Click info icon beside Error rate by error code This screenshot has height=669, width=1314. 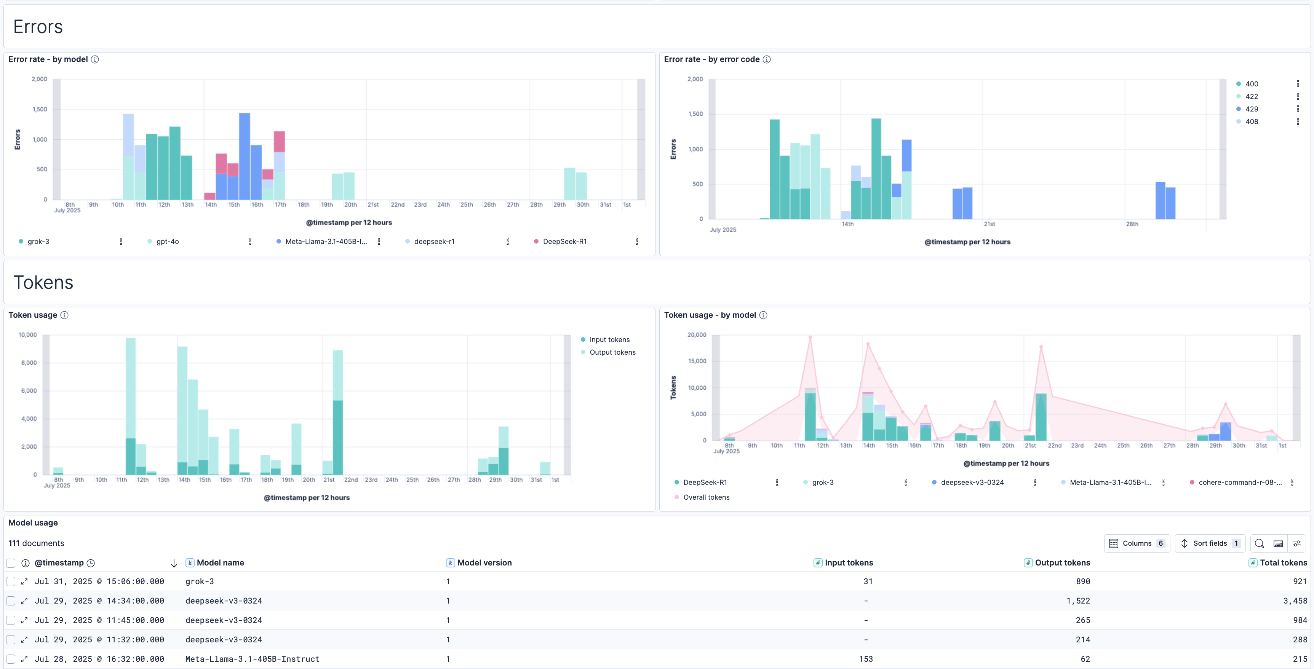[x=767, y=60]
